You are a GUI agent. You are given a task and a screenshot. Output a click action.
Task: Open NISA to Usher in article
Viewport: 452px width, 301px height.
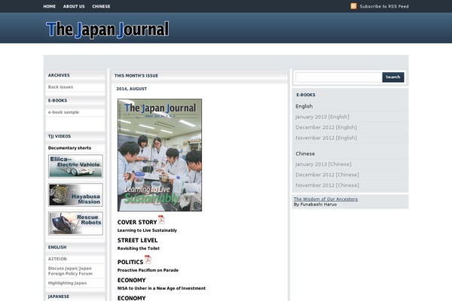coord(161,288)
